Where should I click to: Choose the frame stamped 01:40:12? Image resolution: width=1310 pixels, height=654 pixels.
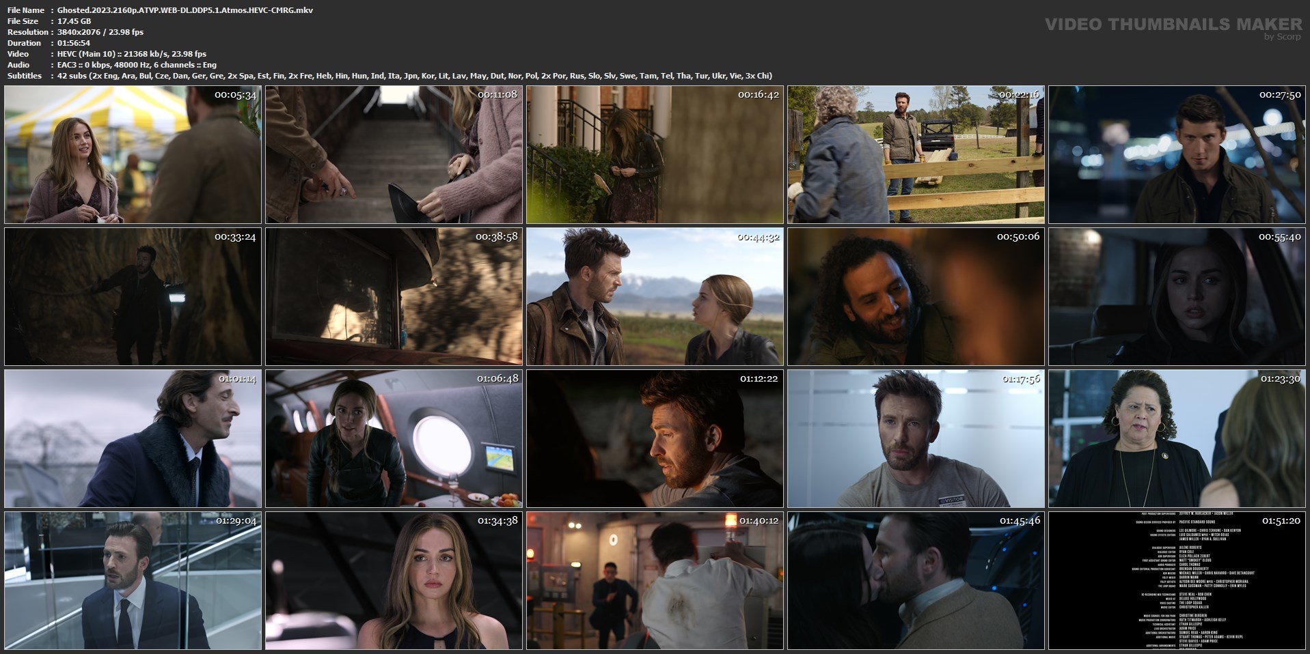point(655,581)
